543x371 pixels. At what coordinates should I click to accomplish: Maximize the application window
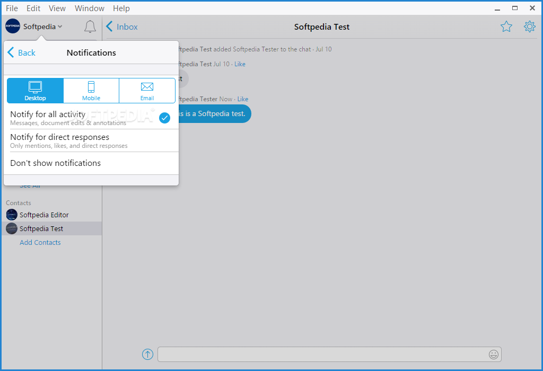pyautogui.click(x=515, y=8)
